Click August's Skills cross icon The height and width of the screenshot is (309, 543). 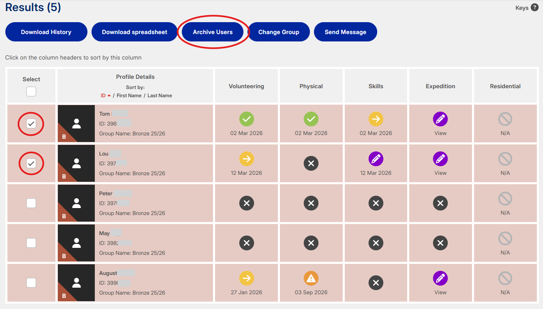(376, 283)
